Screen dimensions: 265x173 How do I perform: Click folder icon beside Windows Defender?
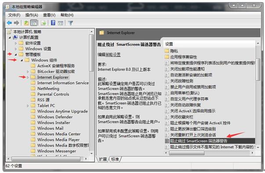[33, 117]
